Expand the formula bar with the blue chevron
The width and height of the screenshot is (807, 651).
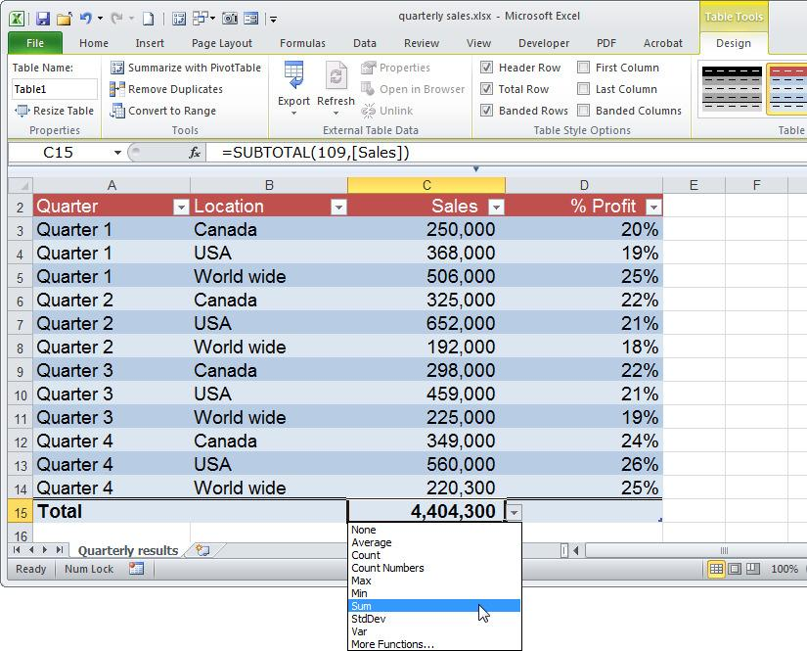[x=476, y=169]
